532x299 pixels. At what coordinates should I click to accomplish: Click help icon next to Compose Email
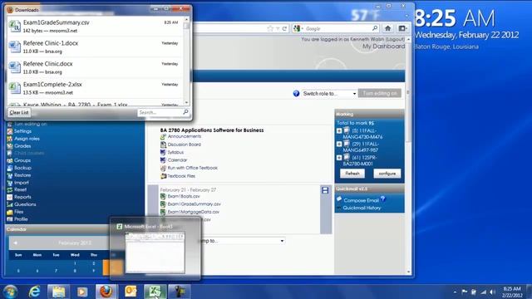pos(383,199)
